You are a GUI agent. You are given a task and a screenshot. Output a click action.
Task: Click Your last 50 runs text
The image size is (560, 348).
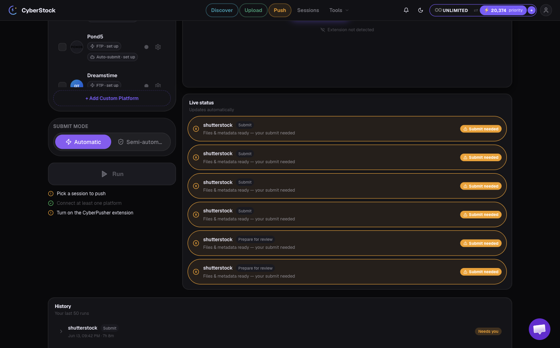[72, 314]
